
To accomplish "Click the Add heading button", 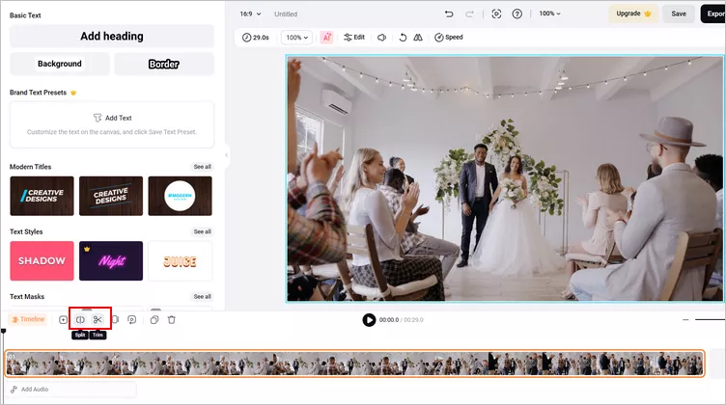I will [112, 36].
